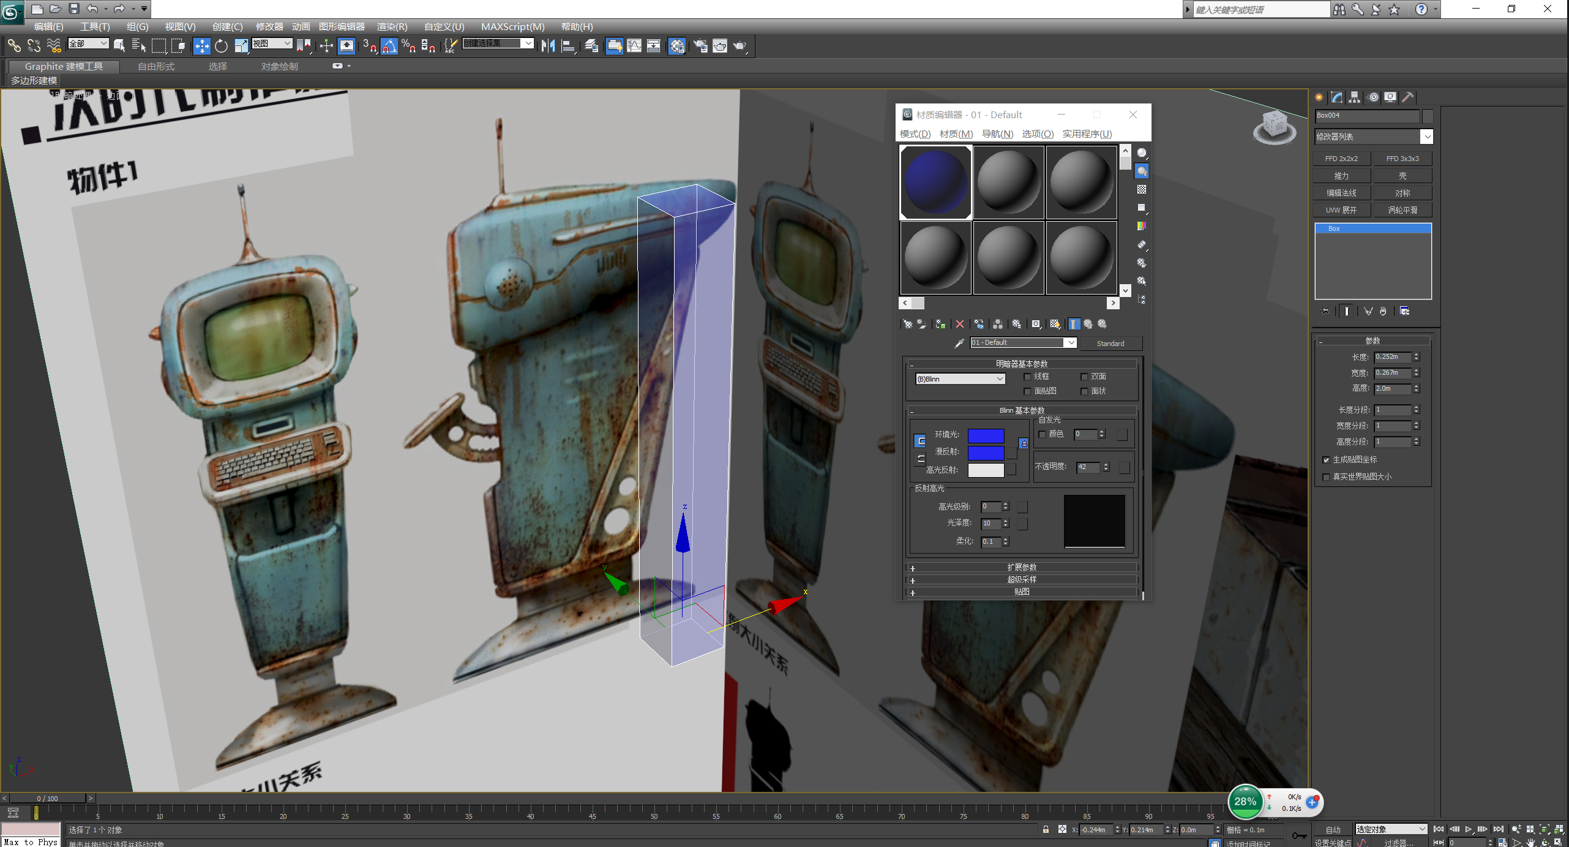Open the 渲染(R) menu

(392, 27)
